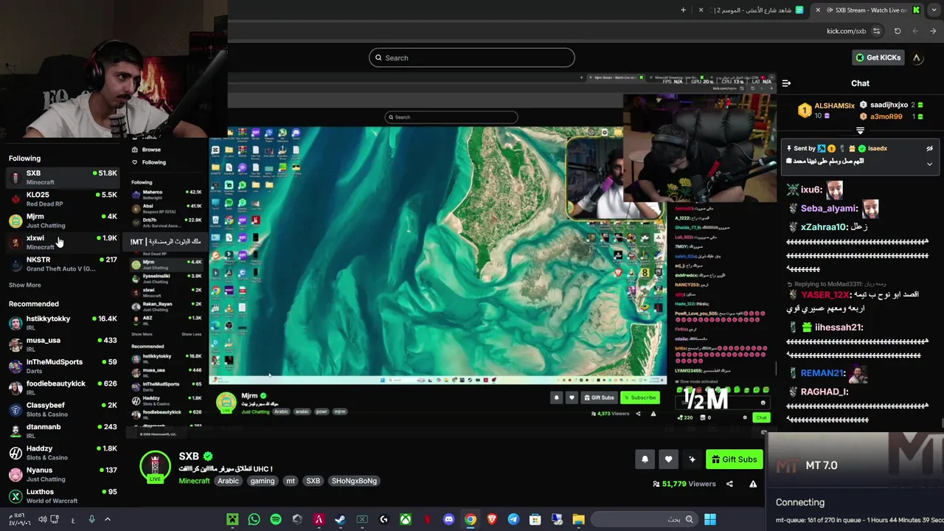The image size is (944, 531).
Task: Open Microsoft Store from the taskbar
Action: pos(535,519)
